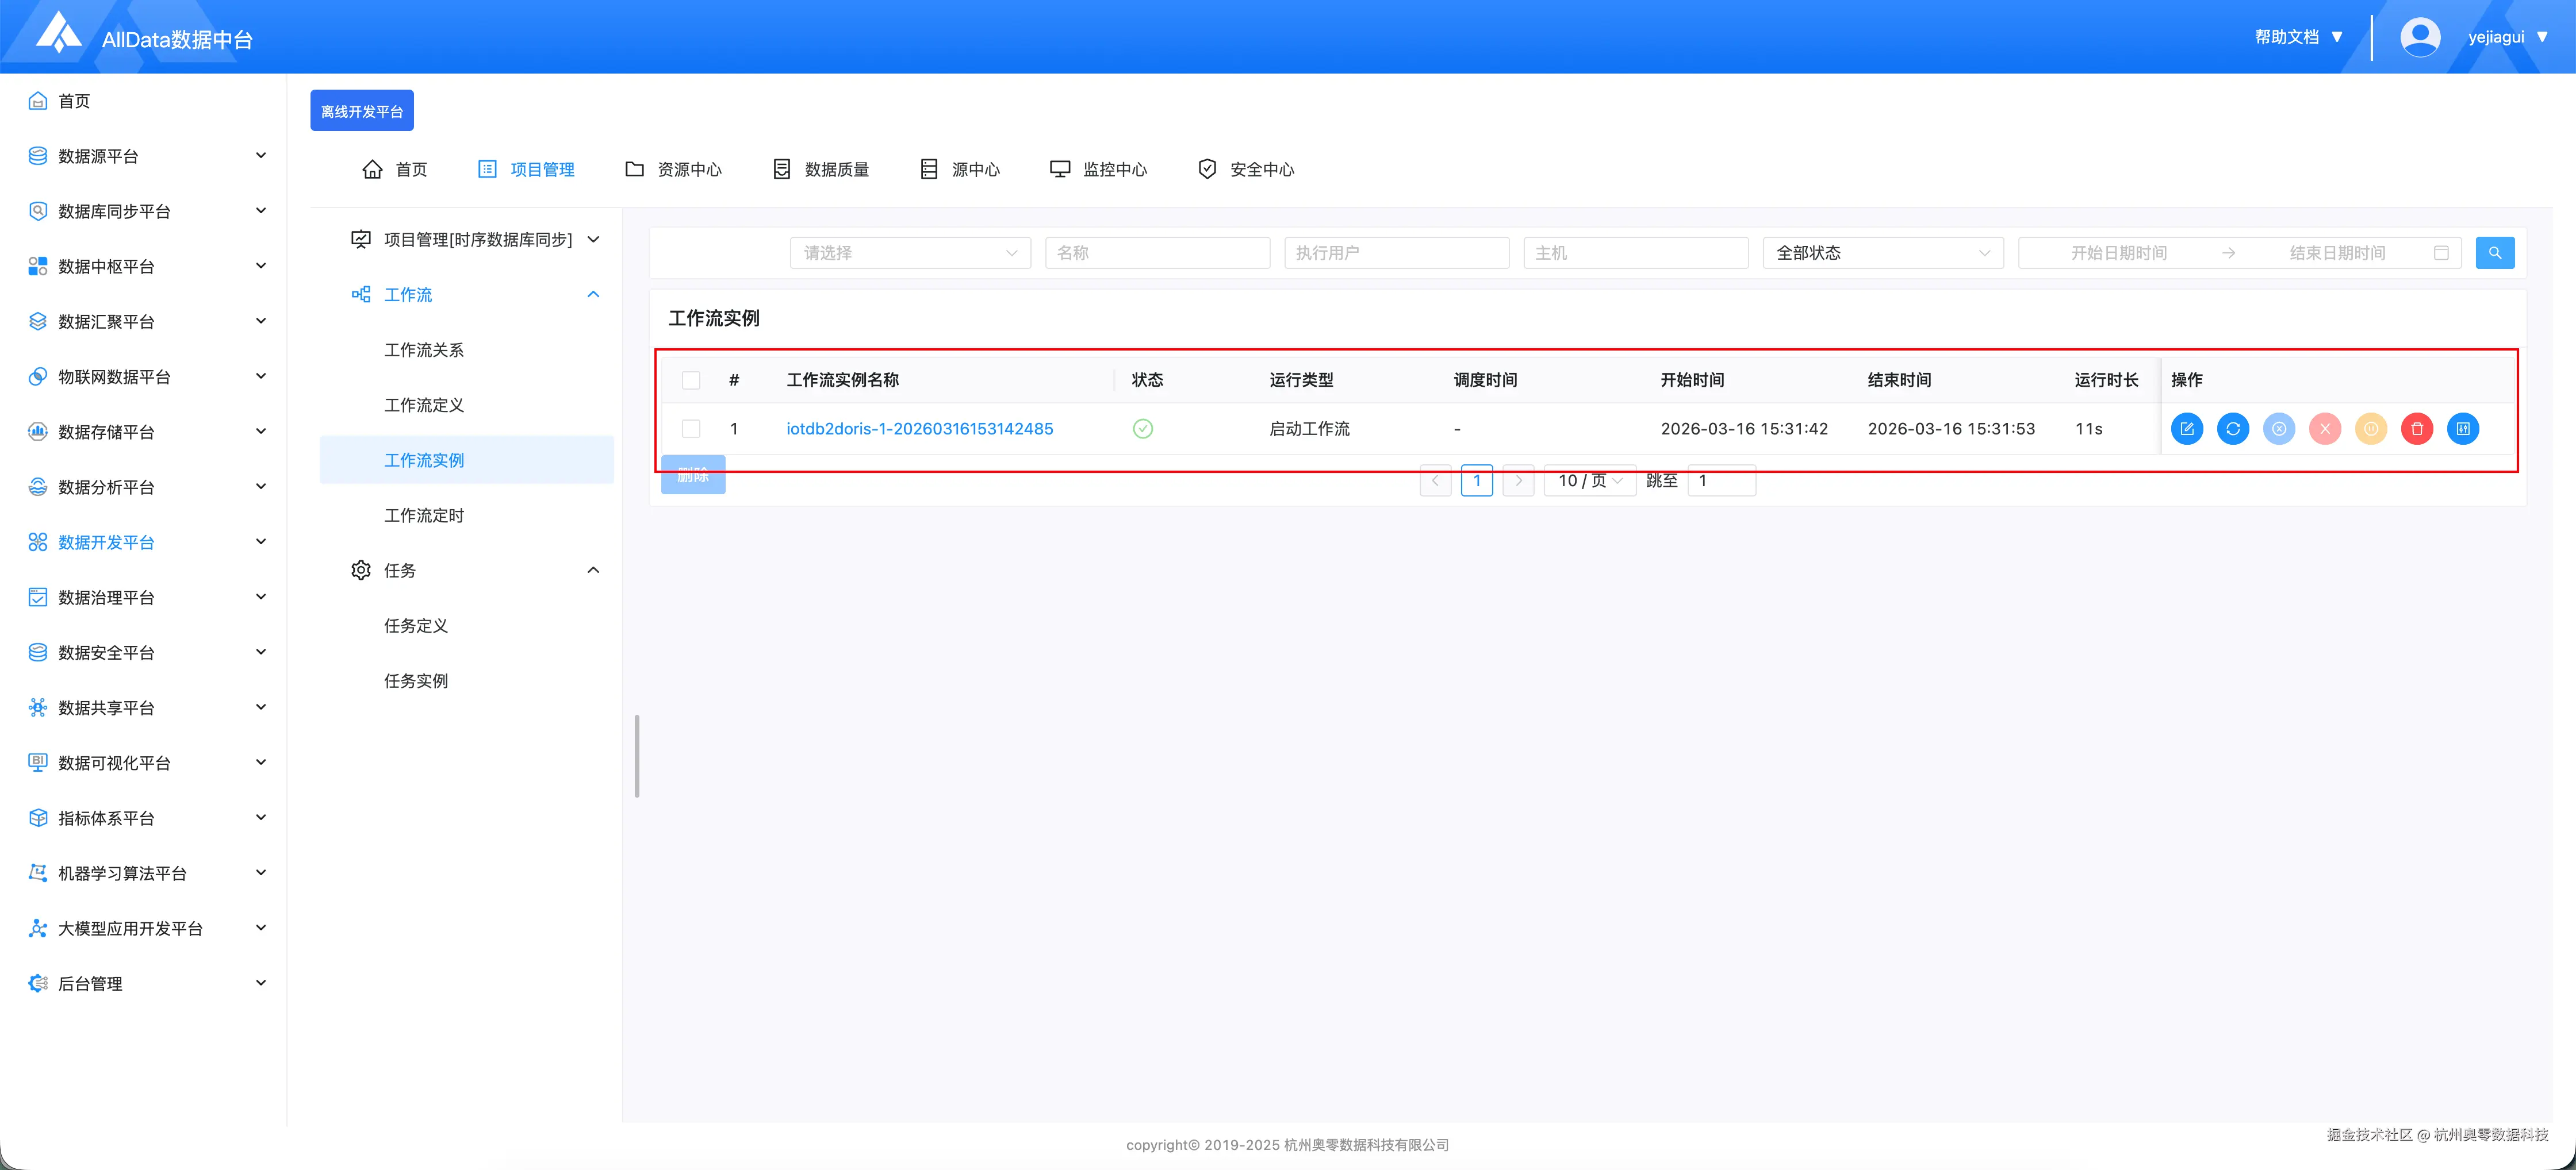Click the 离线开发平台 button
Screen dimensions: 2576x1170
362,111
